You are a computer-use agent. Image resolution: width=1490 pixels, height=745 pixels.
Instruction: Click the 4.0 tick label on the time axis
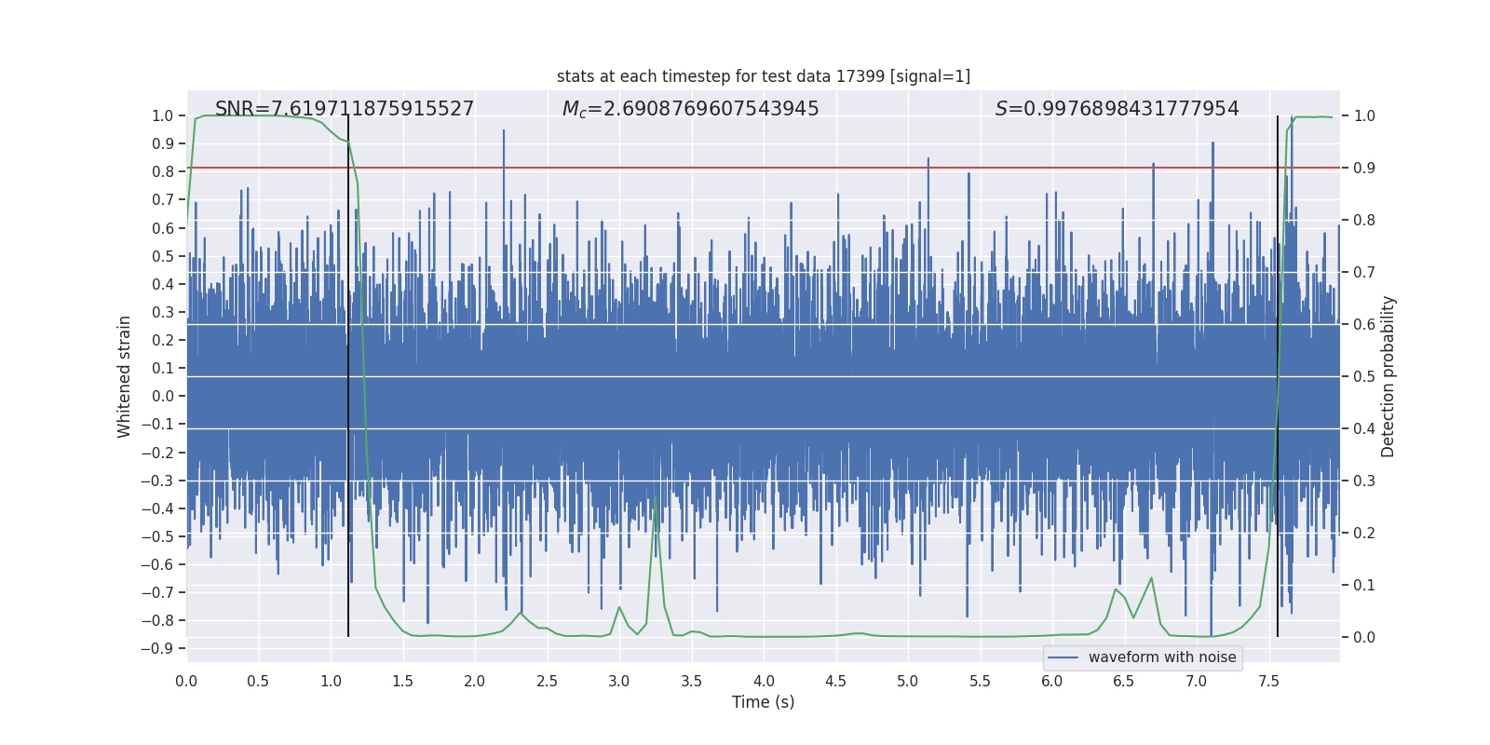(x=764, y=681)
